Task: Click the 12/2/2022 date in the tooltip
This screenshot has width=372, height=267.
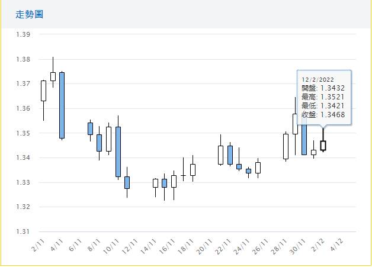Action: [x=318, y=79]
